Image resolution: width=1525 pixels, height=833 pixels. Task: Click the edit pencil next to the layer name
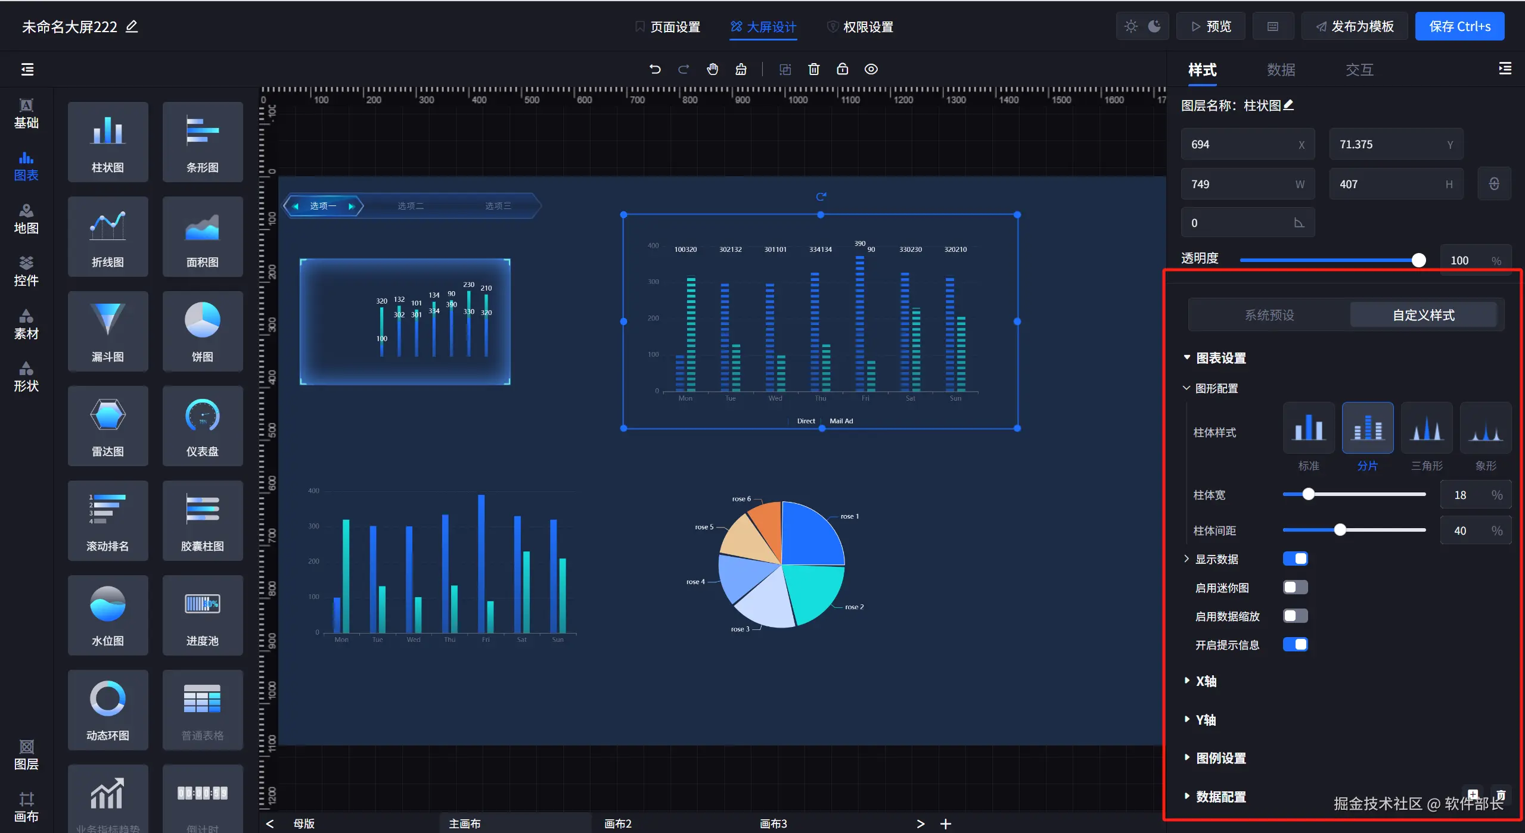tap(1288, 105)
